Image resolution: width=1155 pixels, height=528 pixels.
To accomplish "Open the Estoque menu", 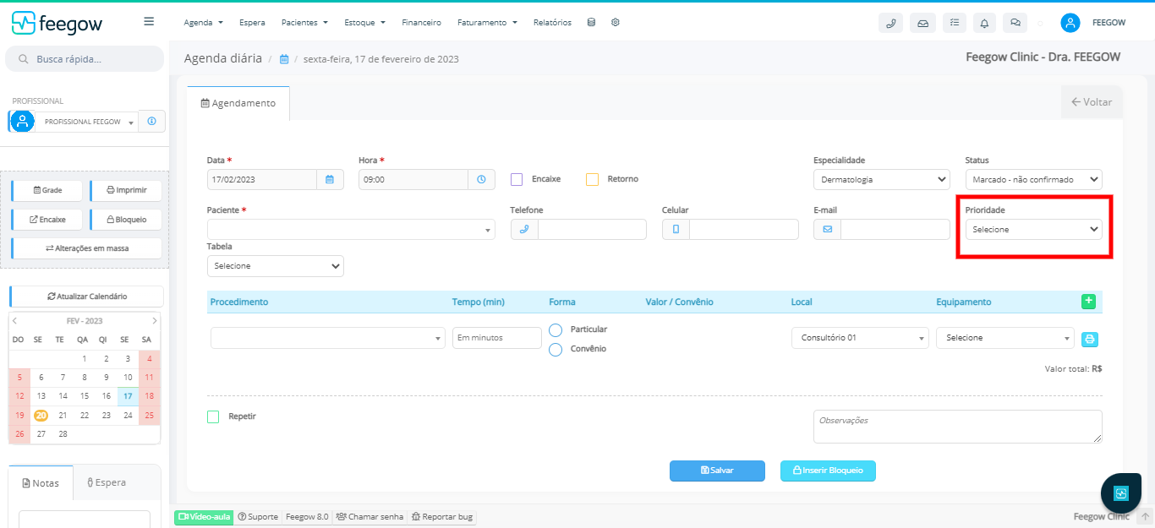I will [x=364, y=23].
